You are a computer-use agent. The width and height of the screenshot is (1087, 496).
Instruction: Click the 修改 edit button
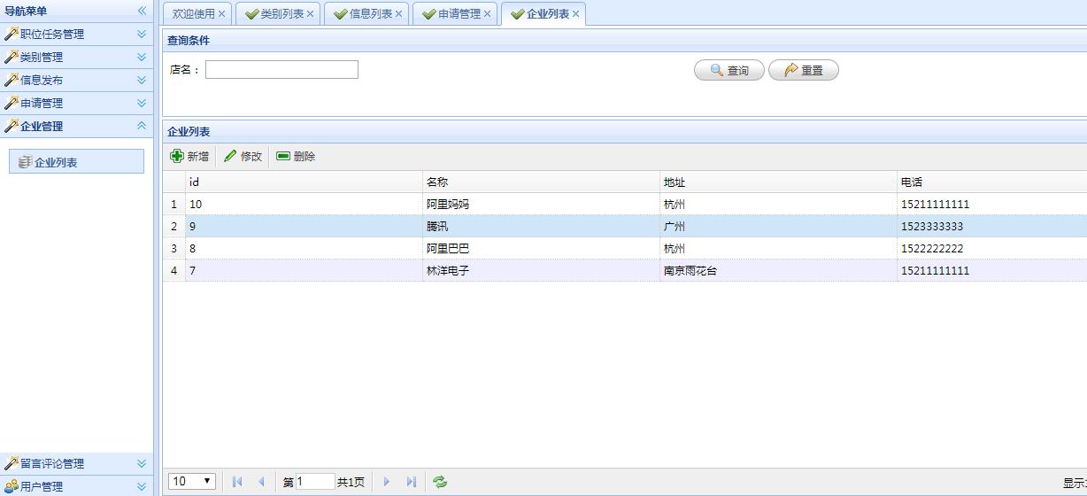[x=243, y=156]
